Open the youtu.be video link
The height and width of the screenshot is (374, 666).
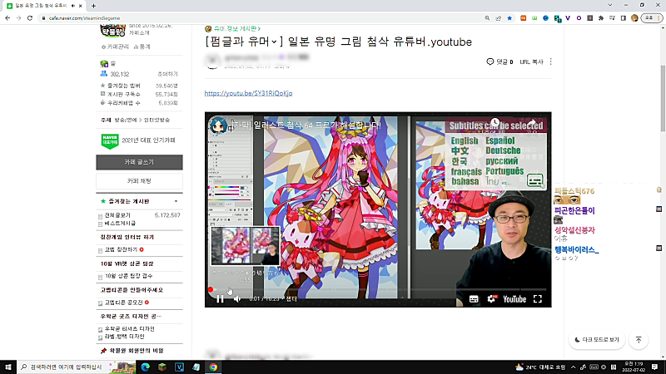click(248, 93)
